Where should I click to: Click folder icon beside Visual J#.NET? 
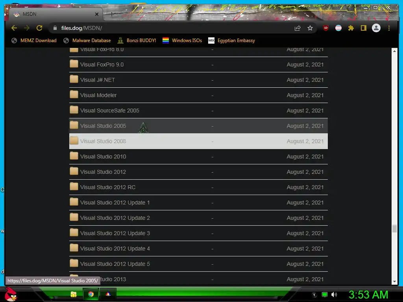pyautogui.click(x=74, y=79)
